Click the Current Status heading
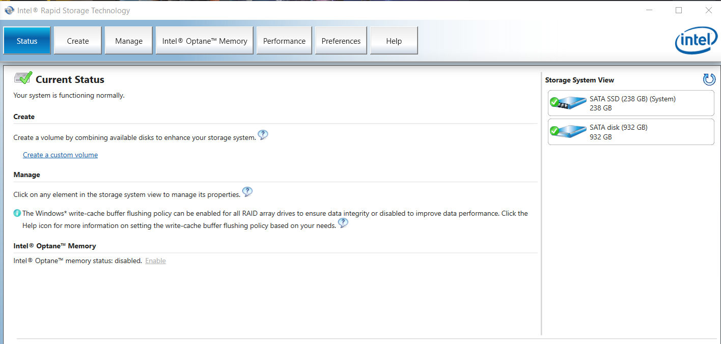The height and width of the screenshot is (344, 721). [70, 79]
